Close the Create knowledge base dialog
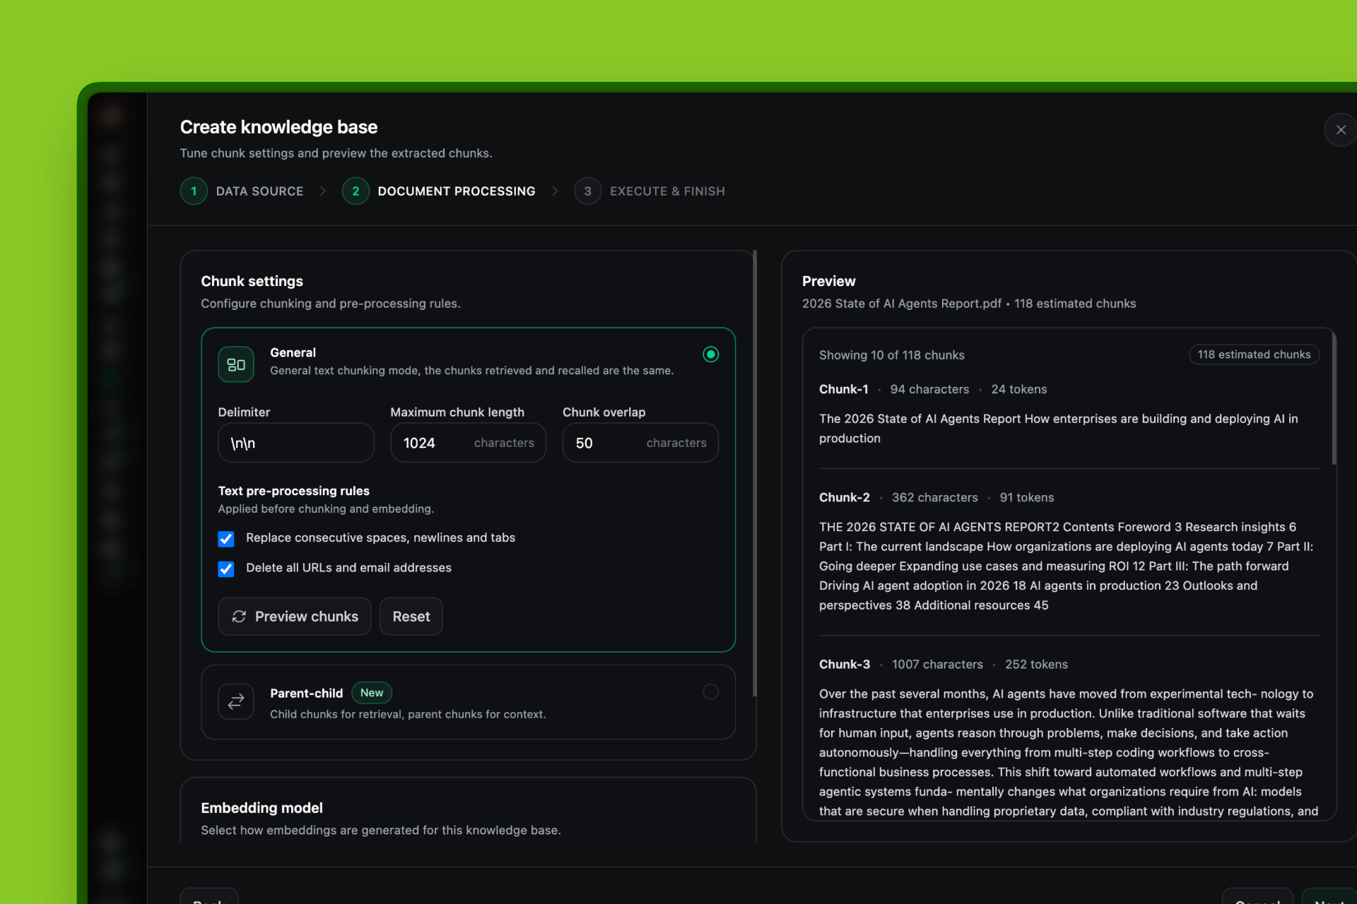The height and width of the screenshot is (904, 1357). [x=1340, y=130]
